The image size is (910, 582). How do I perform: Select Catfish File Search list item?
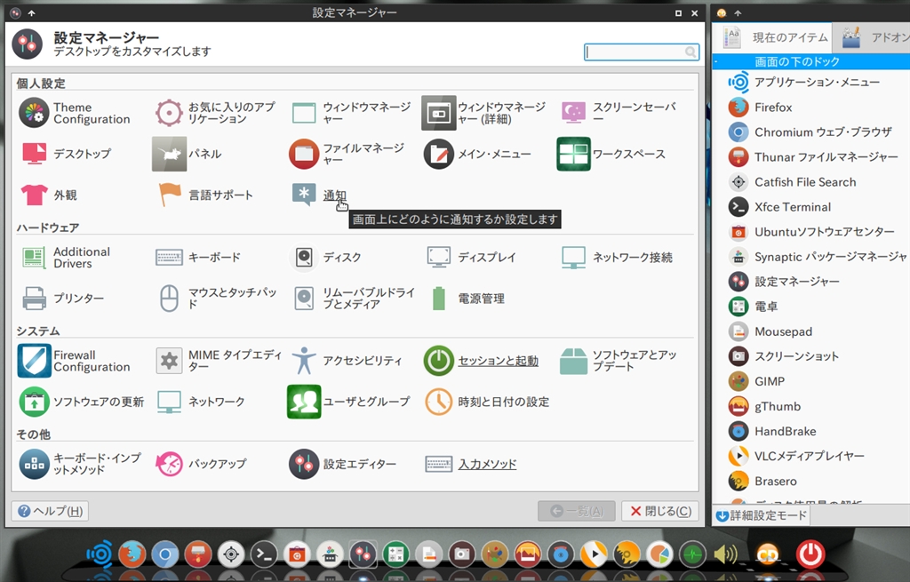click(x=811, y=182)
